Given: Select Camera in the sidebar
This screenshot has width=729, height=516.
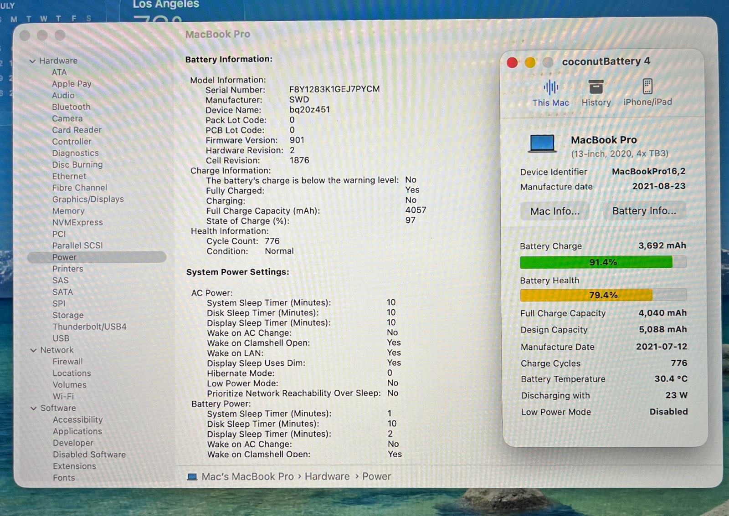Looking at the screenshot, I should tap(67, 119).
